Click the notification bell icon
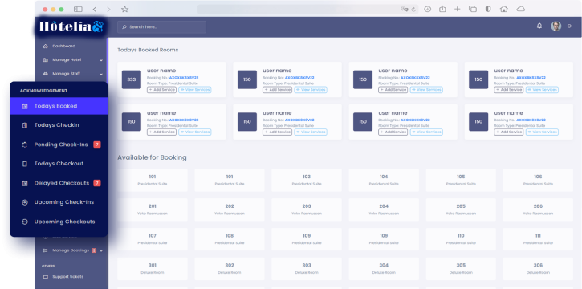This screenshot has width=582, height=289. coord(539,26)
